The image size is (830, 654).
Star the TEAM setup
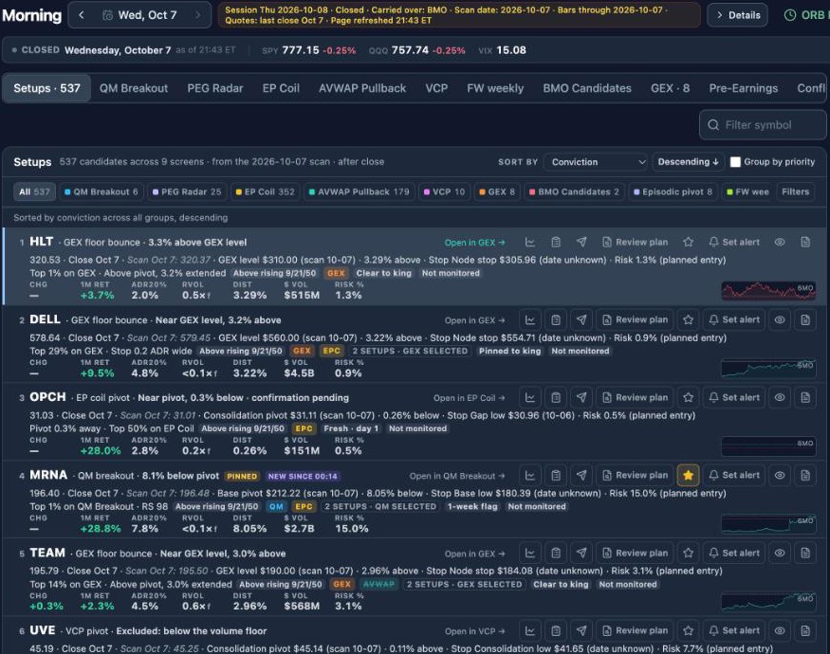coord(688,554)
